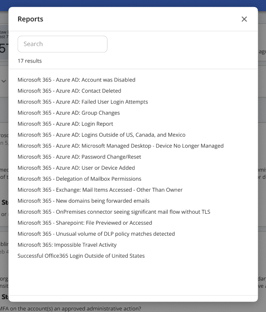The height and width of the screenshot is (312, 266).
Task: Open Sharepoint: File Previewed or Accessed report
Action: (85, 223)
